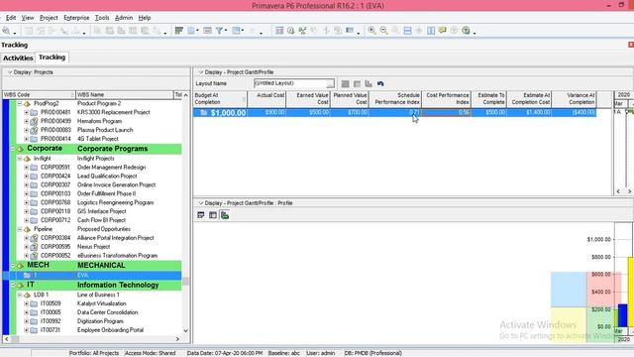Image resolution: width=634 pixels, height=357 pixels.
Task: Click the green histogram icon in Profile toolbar
Action: point(225,215)
